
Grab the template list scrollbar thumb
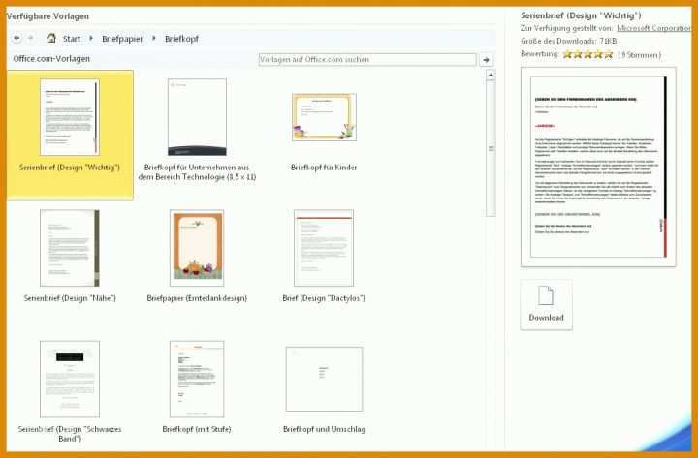(491, 148)
